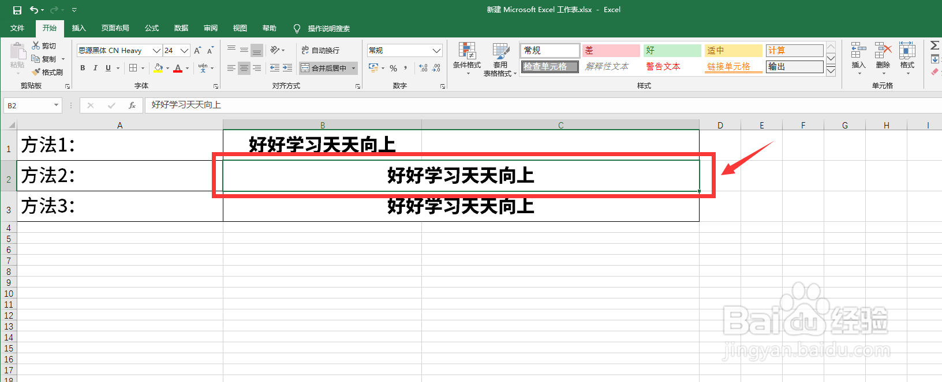Viewport: 942px width, 382px height.
Task: Apply percent style (%)
Action: point(393,68)
